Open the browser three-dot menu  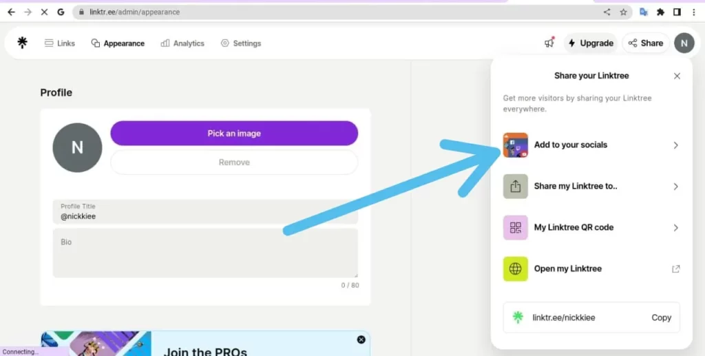pos(694,12)
